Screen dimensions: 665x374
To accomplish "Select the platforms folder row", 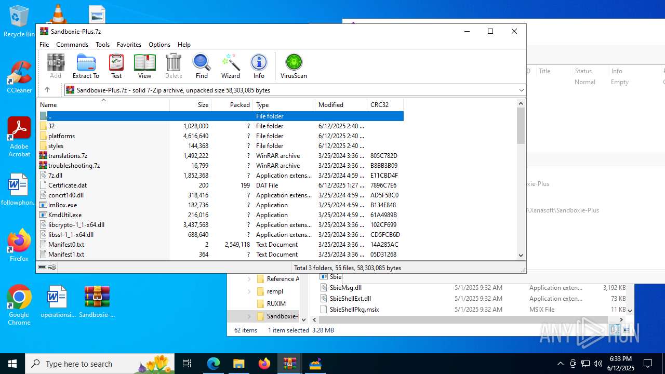I will click(220, 136).
